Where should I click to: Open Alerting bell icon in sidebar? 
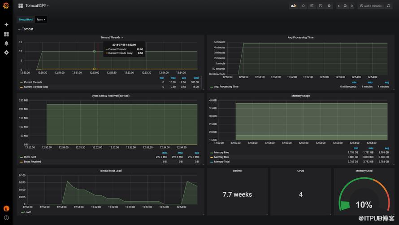tap(6, 43)
